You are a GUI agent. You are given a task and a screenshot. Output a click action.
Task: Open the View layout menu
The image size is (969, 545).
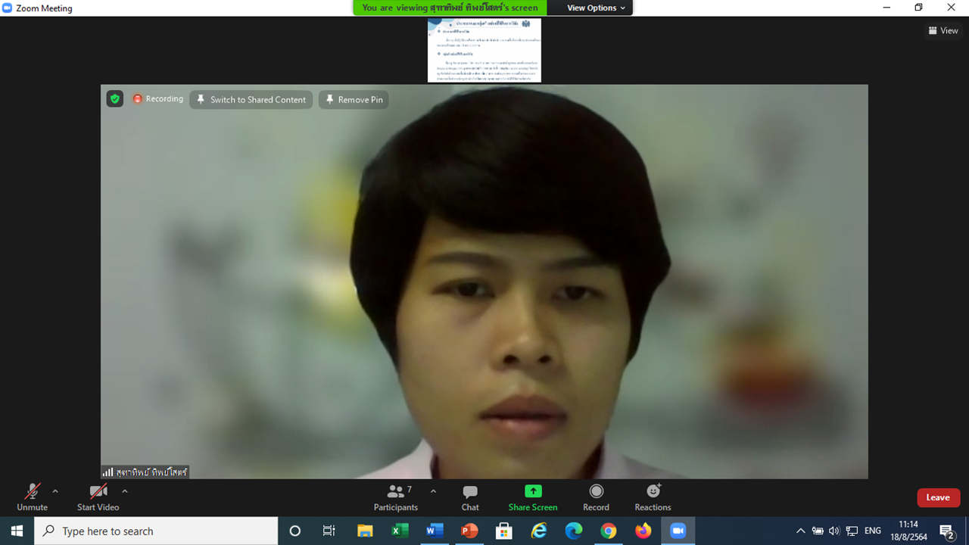click(943, 31)
